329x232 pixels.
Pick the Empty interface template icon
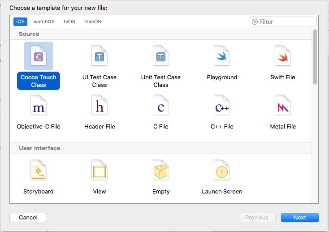(160, 171)
